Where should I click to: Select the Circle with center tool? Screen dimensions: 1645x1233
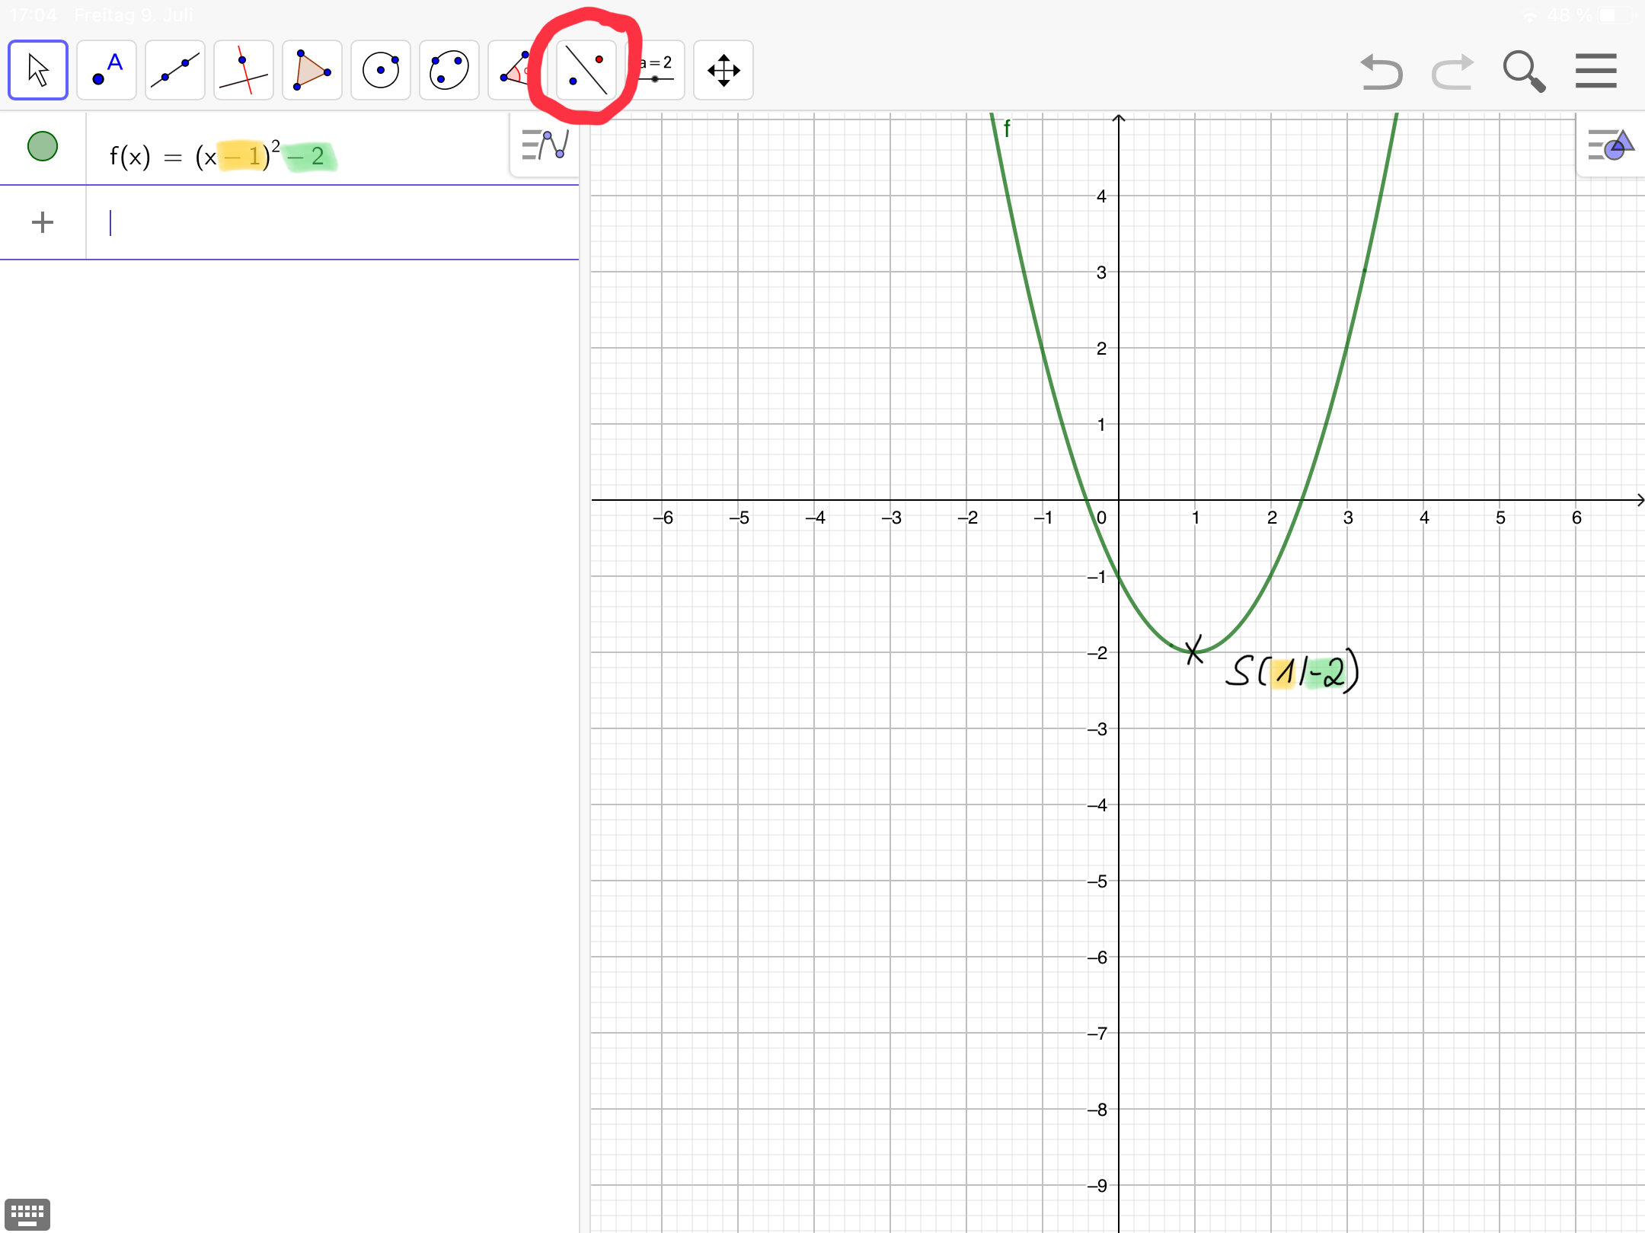[x=381, y=70]
